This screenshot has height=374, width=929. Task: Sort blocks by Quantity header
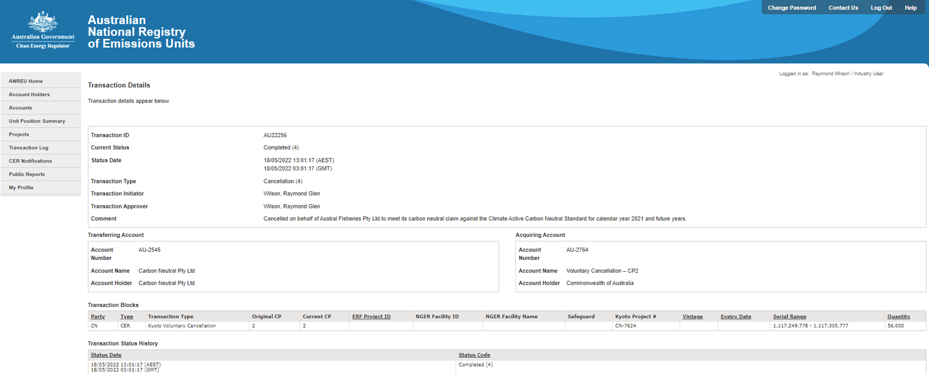[x=898, y=316]
